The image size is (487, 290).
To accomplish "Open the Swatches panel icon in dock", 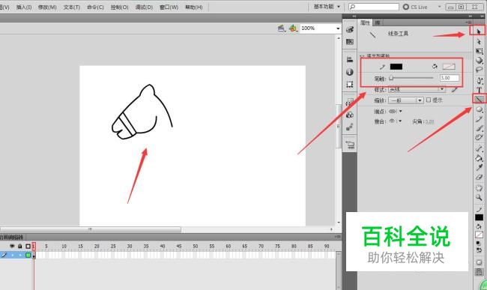I will 350,42.
